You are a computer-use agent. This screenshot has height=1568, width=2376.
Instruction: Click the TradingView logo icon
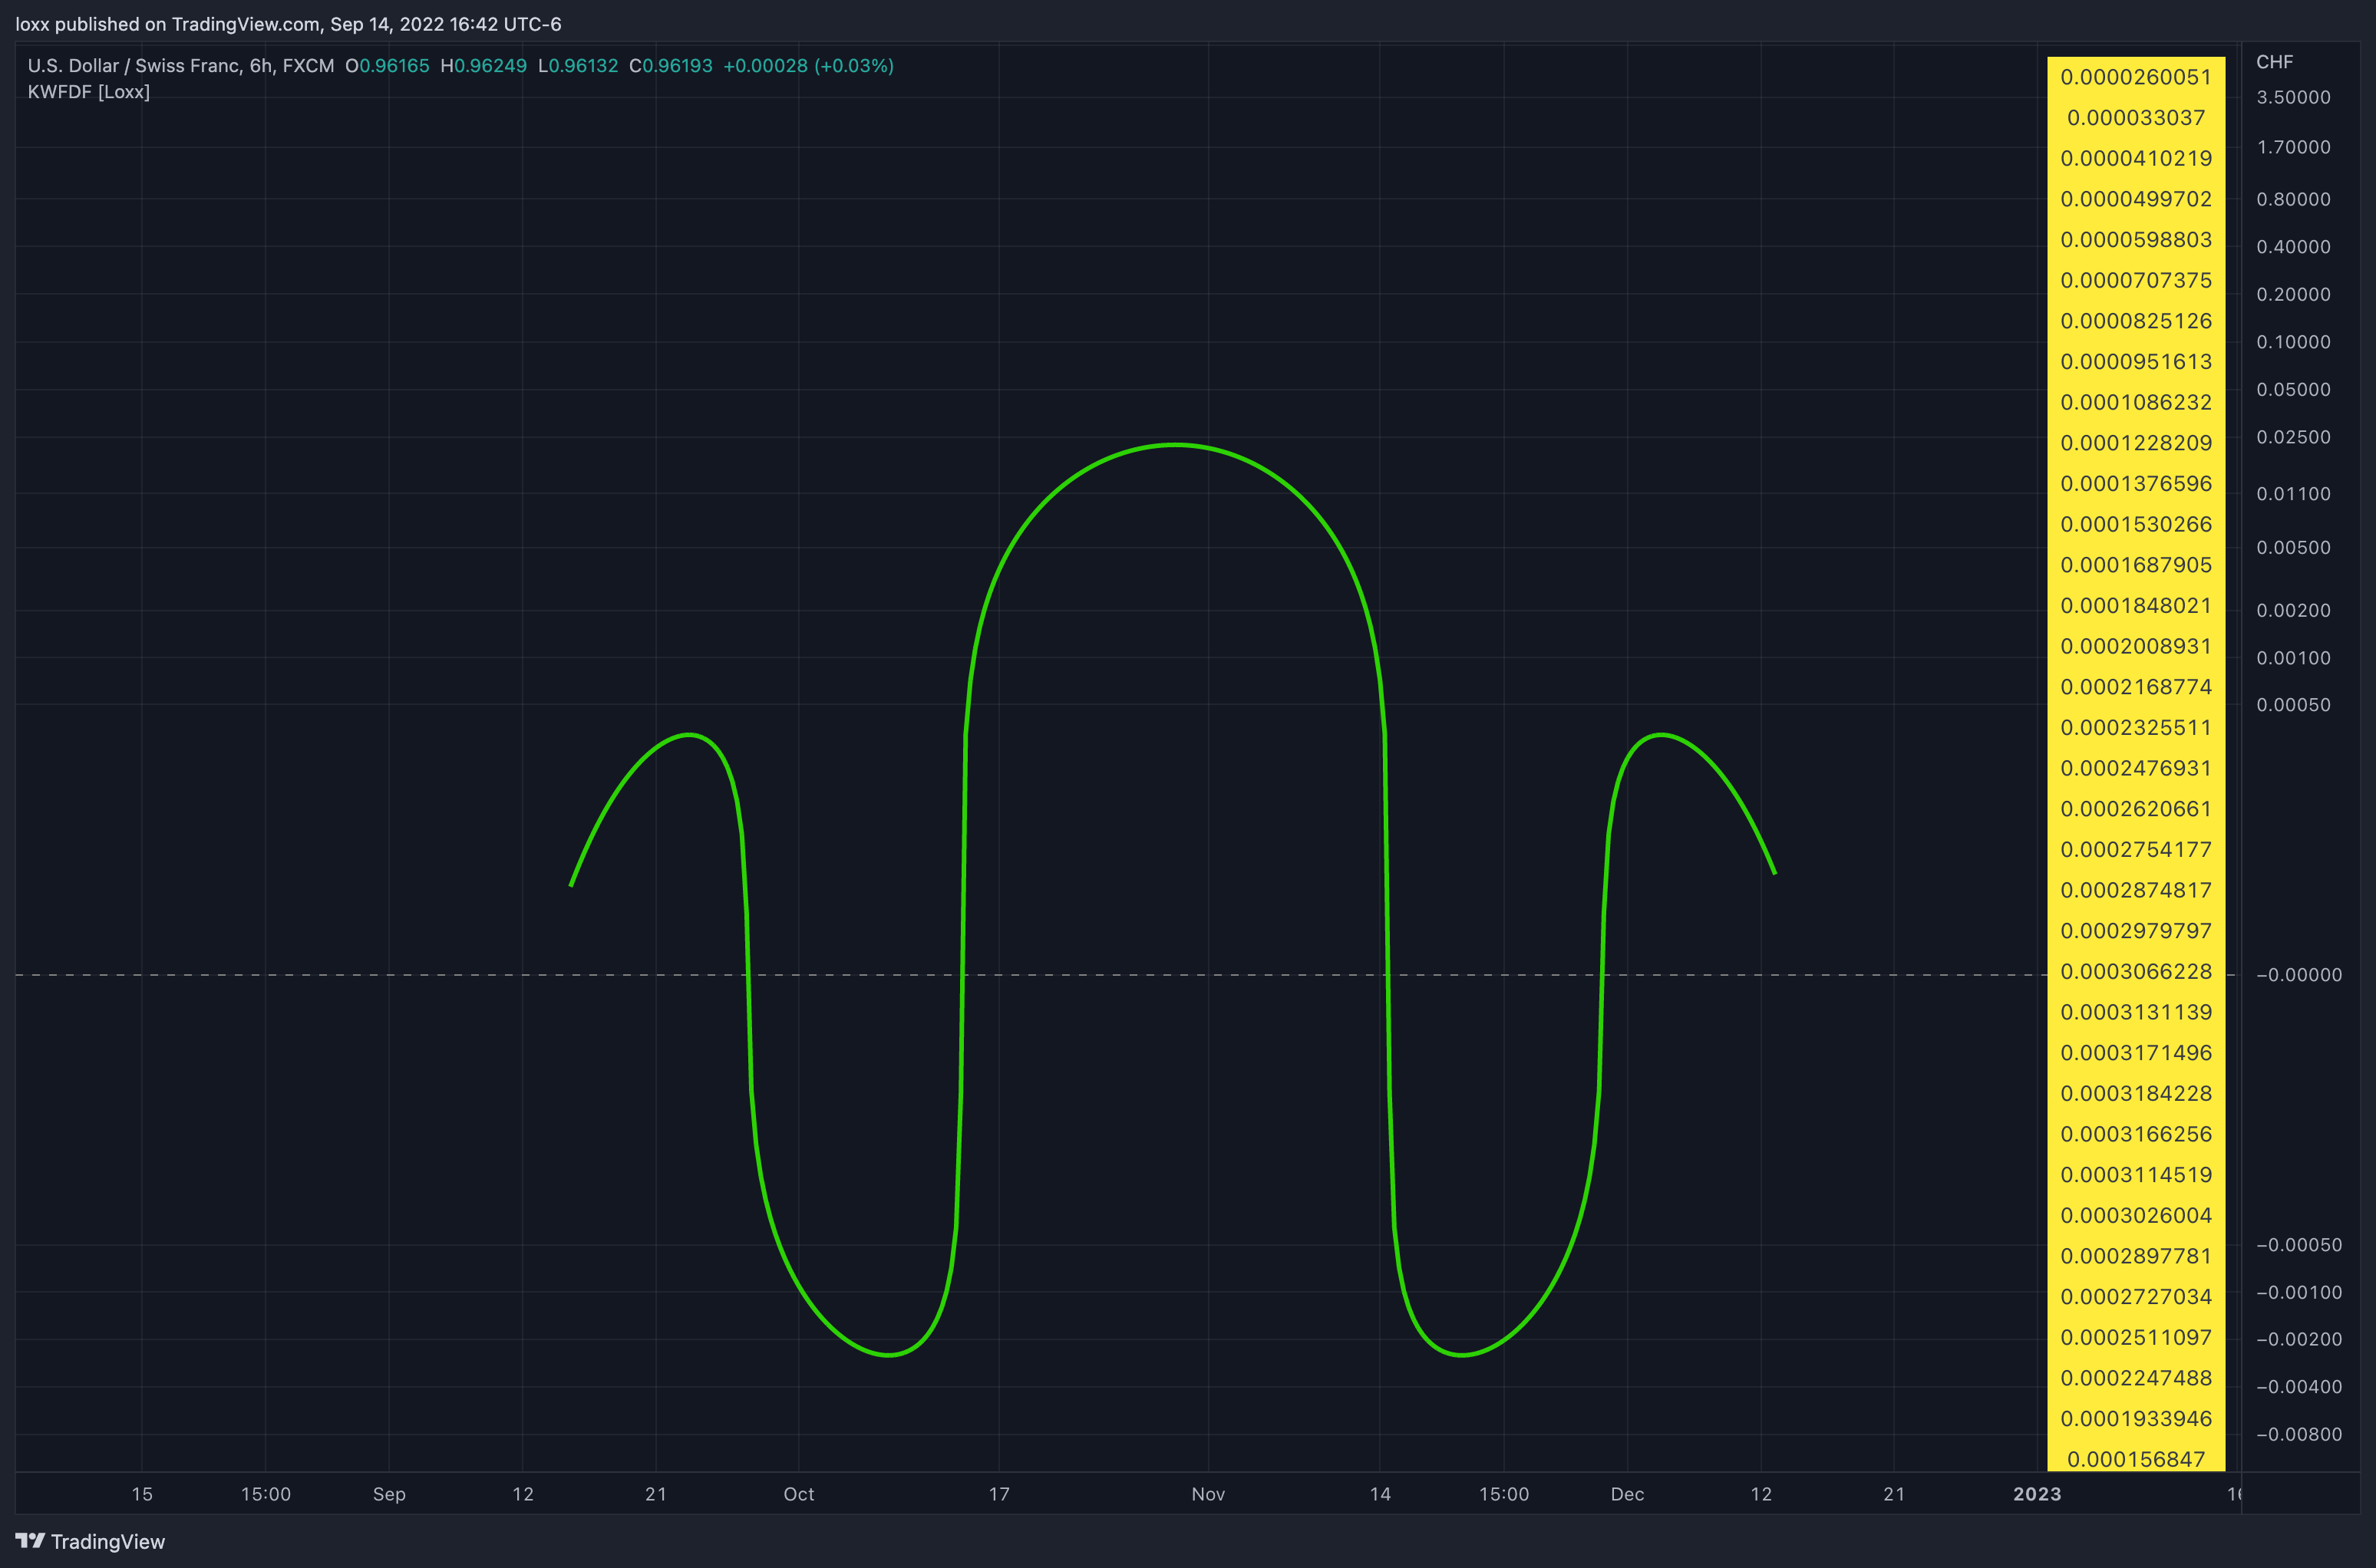(x=30, y=1541)
